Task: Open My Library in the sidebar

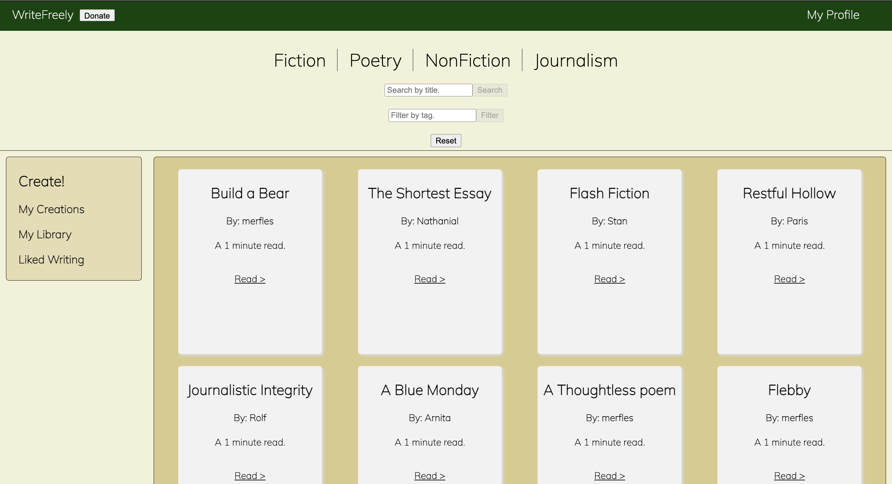Action: [45, 235]
